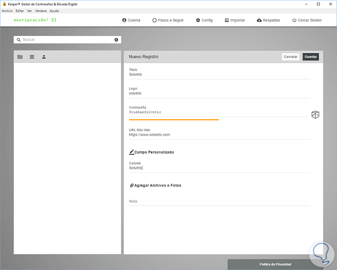Image resolution: width=337 pixels, height=270 pixels.
Task: Click the Nota field
Action: click(x=220, y=201)
